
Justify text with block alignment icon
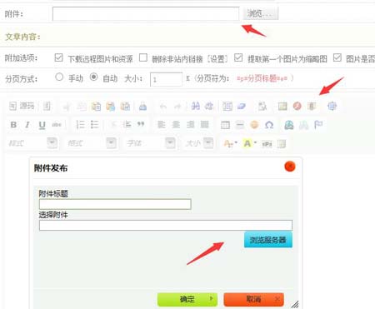tap(205, 125)
